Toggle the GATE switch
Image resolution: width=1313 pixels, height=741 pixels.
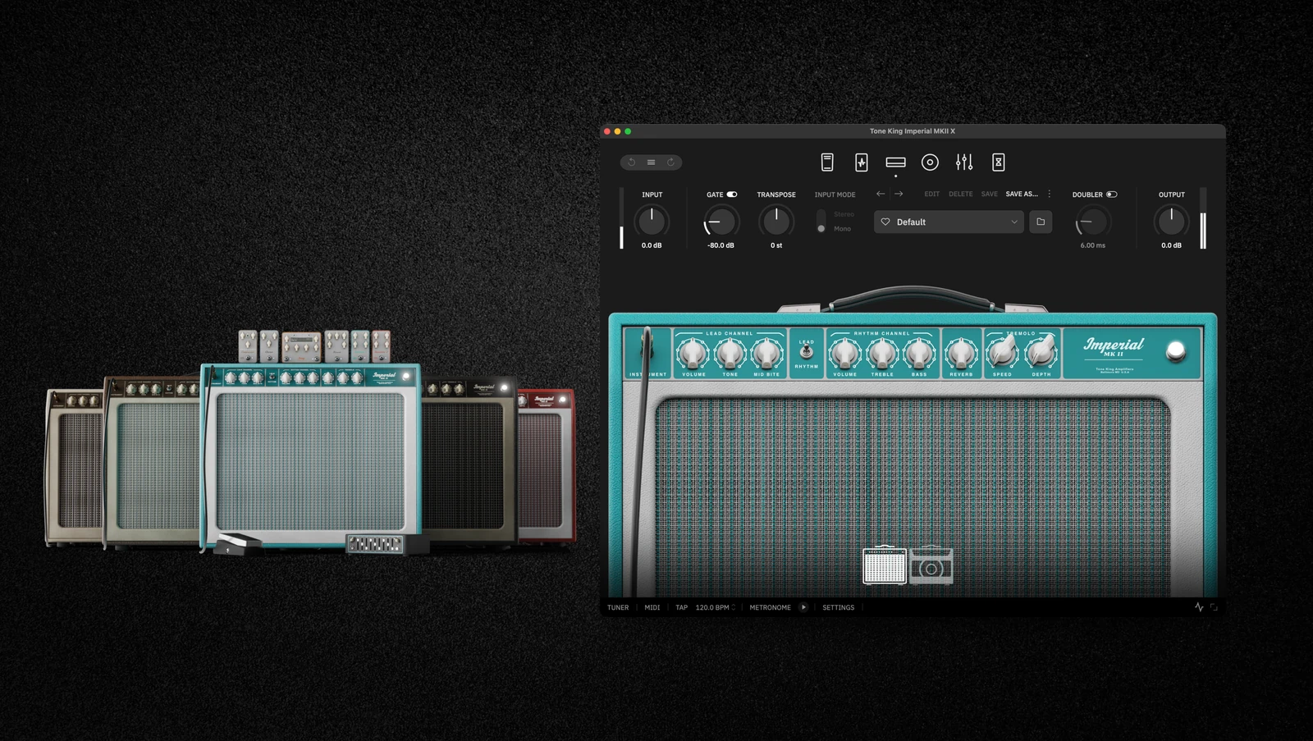coord(732,194)
